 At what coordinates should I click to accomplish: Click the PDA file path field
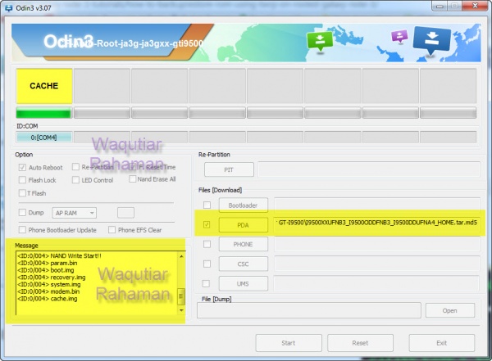377,224
